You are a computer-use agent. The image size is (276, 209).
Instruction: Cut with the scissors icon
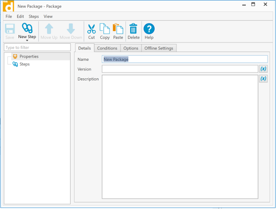pyautogui.click(x=92, y=29)
